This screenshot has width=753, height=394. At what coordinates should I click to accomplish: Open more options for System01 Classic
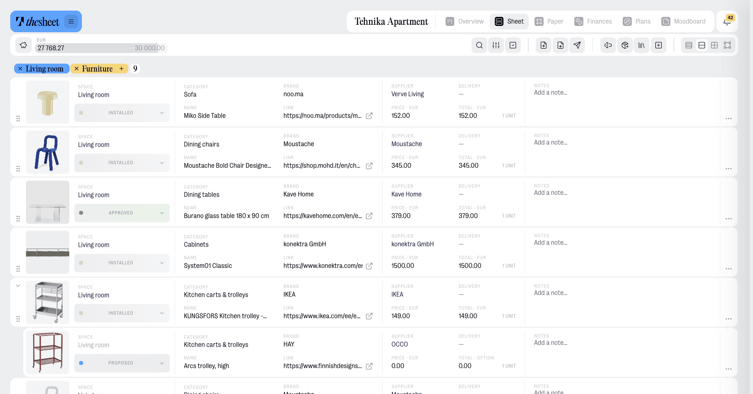click(x=729, y=269)
